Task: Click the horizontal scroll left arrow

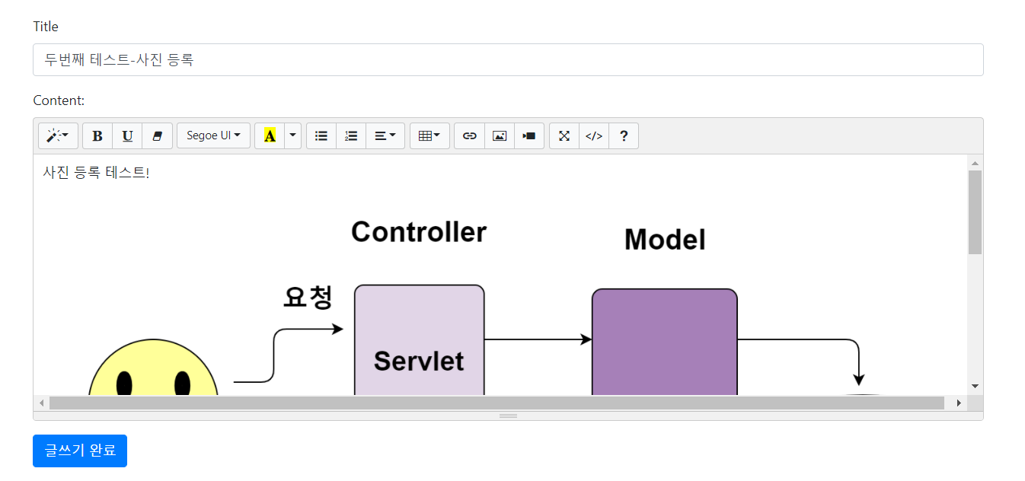Action: tap(42, 403)
